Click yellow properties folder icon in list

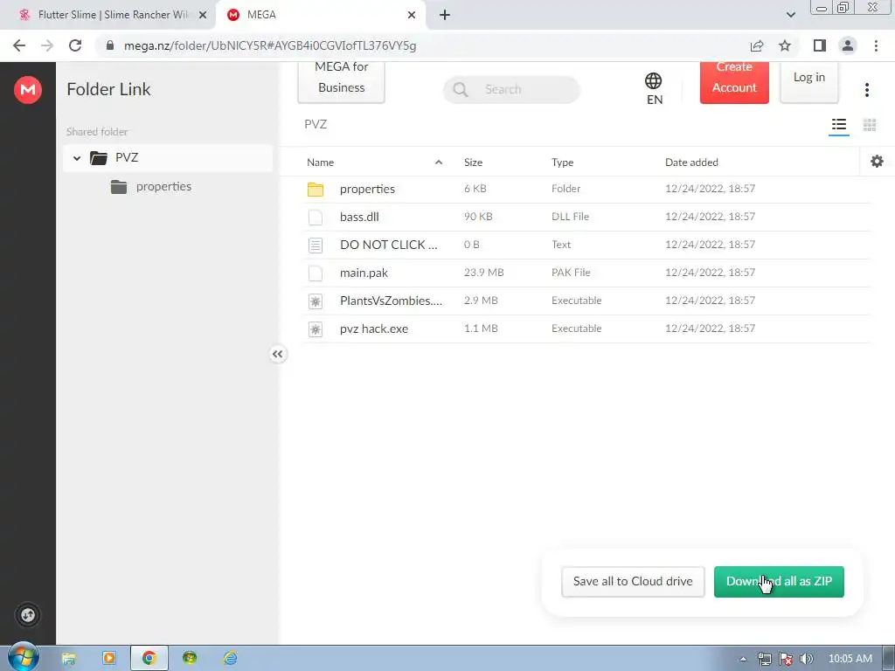[315, 189]
